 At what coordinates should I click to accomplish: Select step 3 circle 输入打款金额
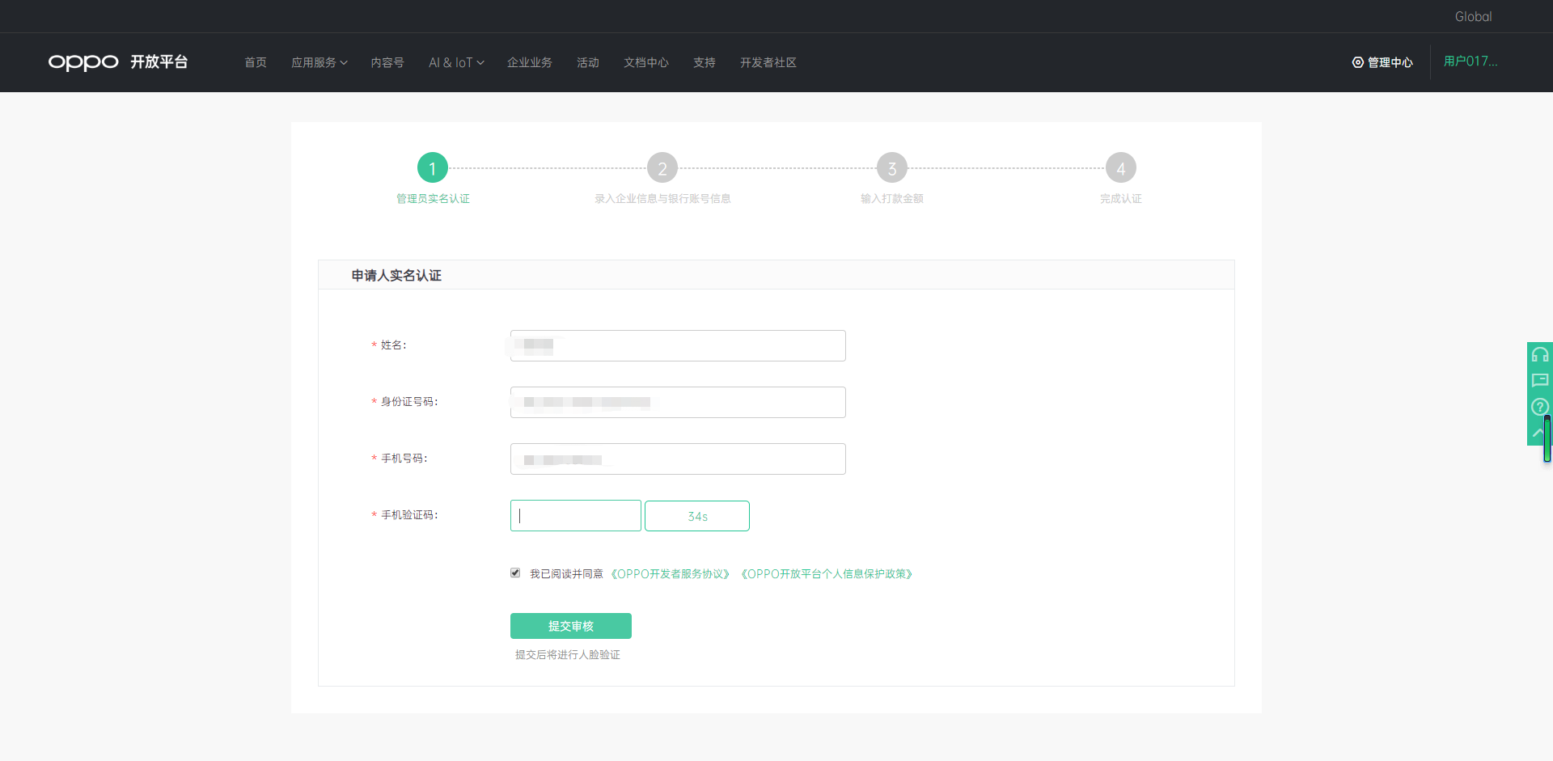click(892, 168)
